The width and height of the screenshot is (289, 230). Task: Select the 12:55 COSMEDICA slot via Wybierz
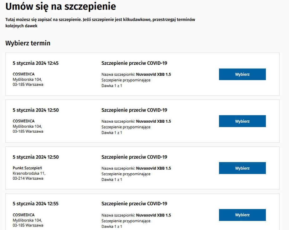point(242,215)
